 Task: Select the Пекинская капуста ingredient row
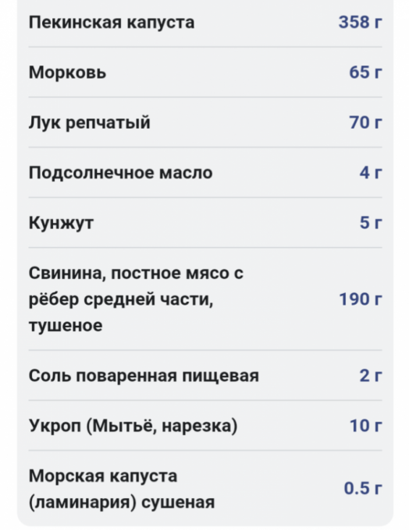[205, 23]
